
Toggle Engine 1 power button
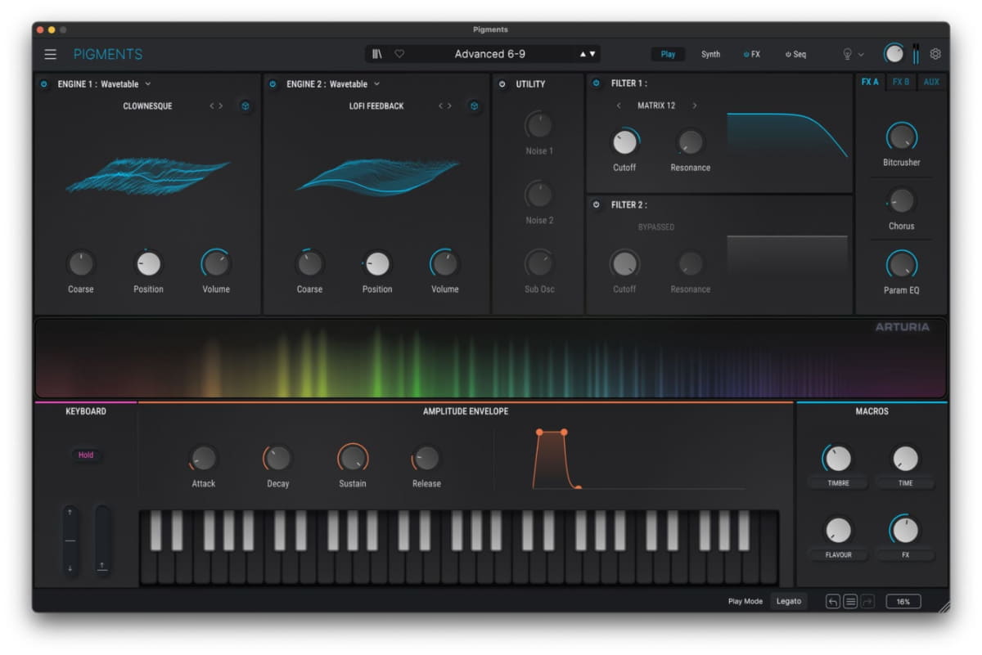[x=44, y=83]
